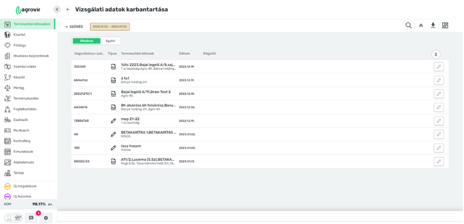Open the grid layout view icon
Viewport: 464px width, 224px height.
point(445,25)
